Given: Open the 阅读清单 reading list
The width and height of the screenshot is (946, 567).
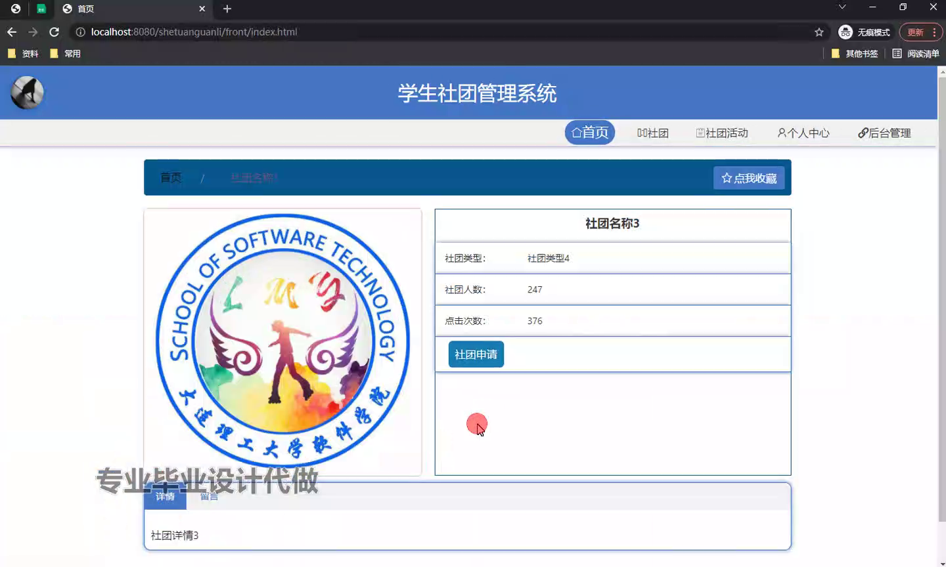Looking at the screenshot, I should pos(916,54).
